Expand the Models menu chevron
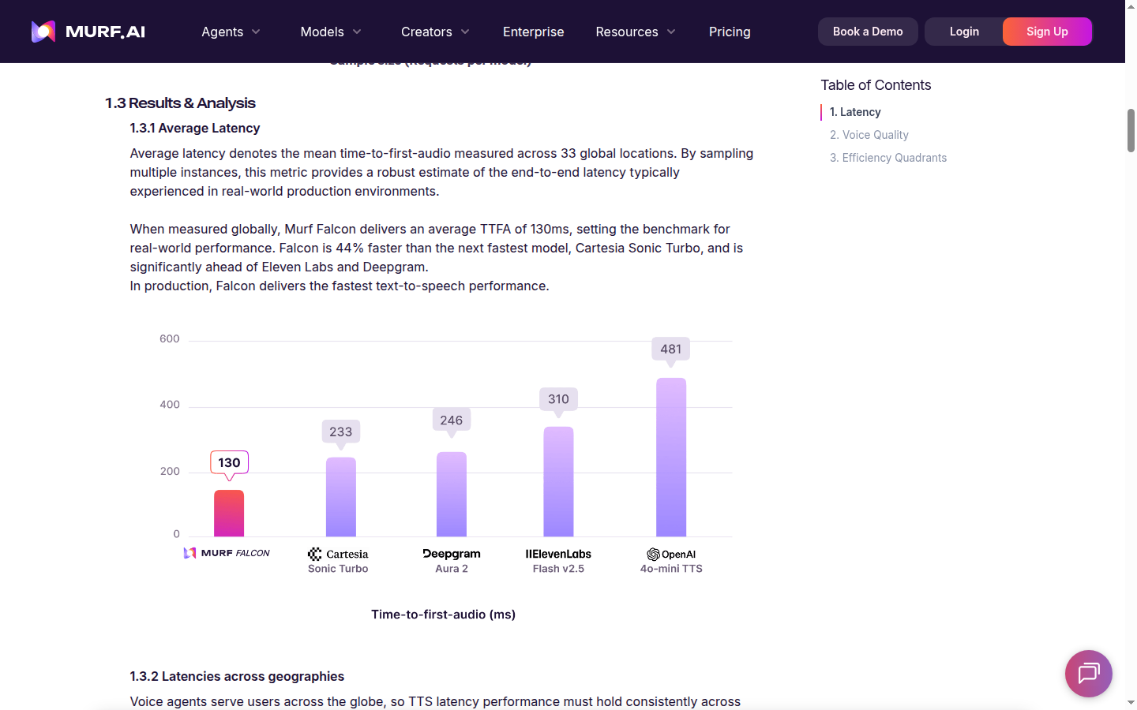The height and width of the screenshot is (710, 1137). pyautogui.click(x=357, y=32)
